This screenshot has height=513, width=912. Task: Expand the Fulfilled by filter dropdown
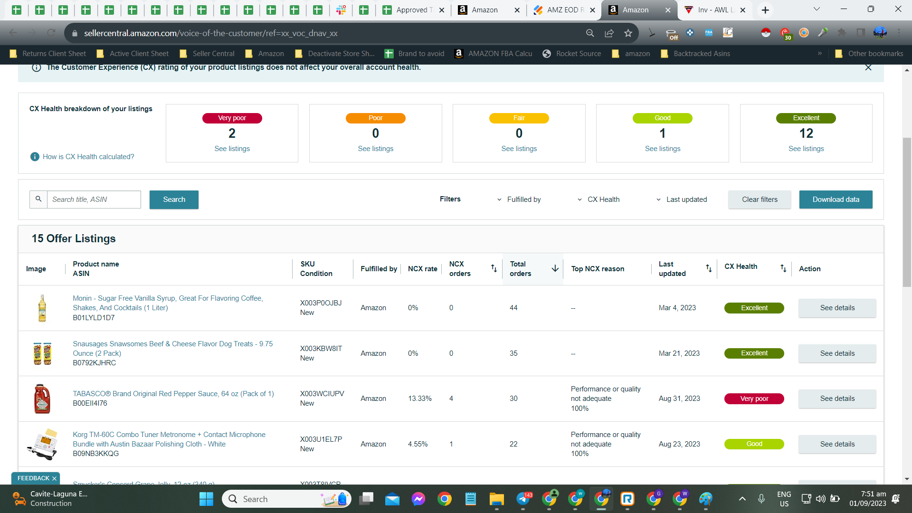[519, 199]
